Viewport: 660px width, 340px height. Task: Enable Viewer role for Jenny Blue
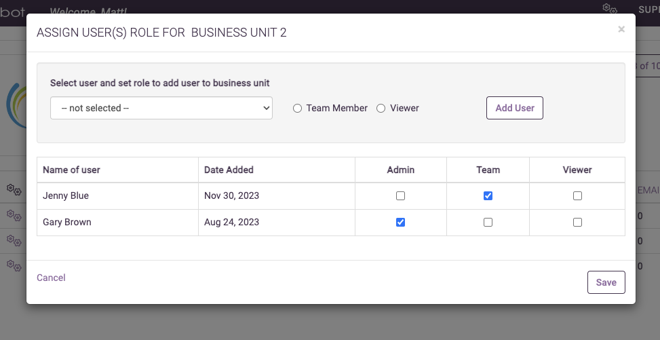coord(577,195)
